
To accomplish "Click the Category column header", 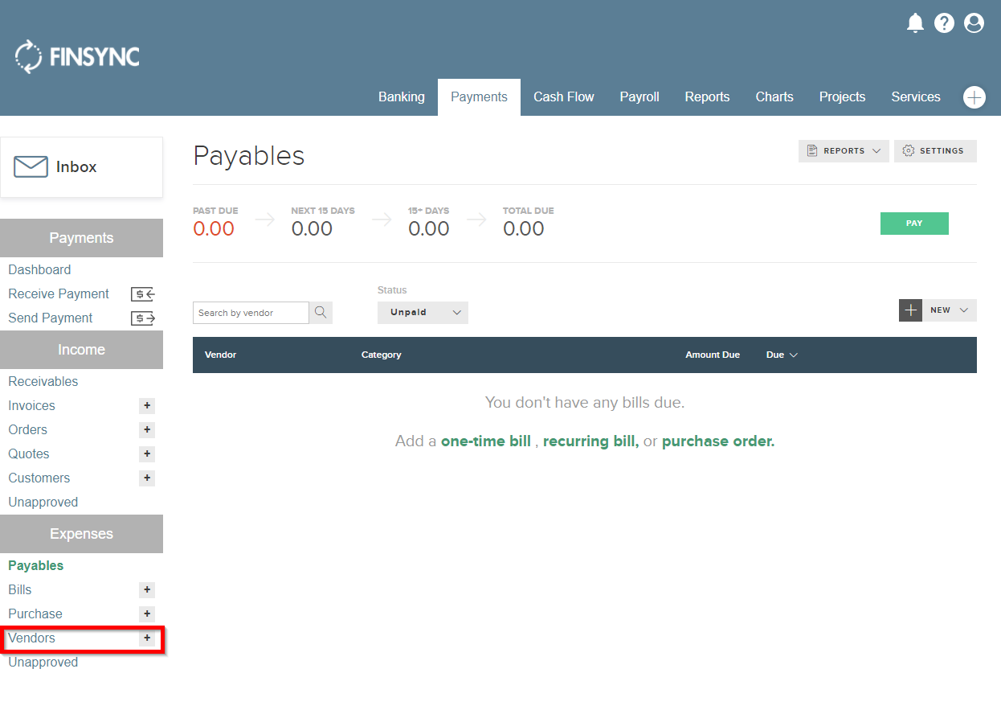I will tap(382, 355).
